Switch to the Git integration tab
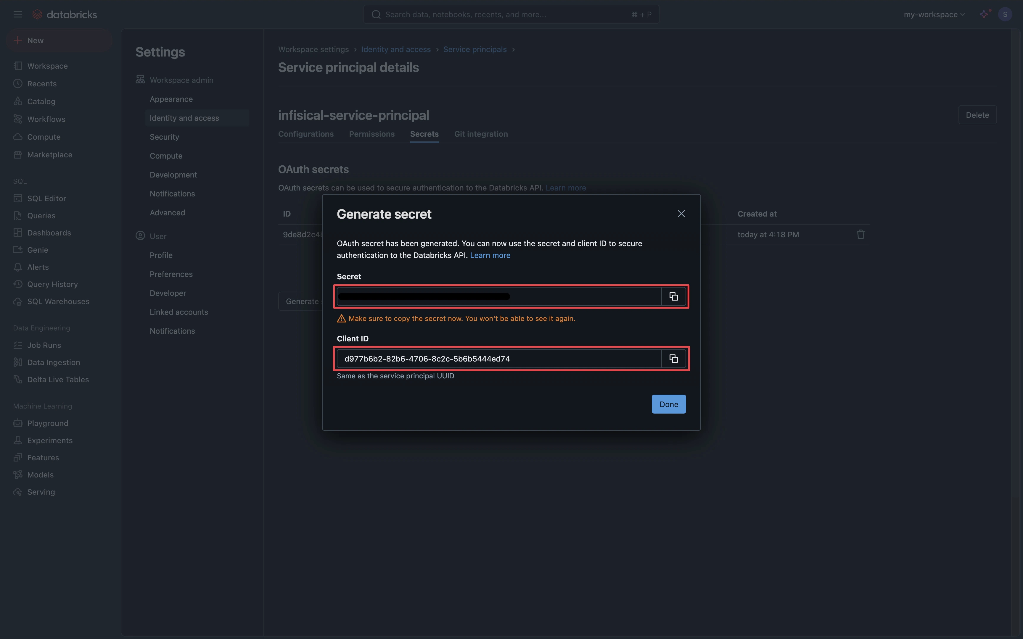This screenshot has height=639, width=1023. click(x=481, y=134)
